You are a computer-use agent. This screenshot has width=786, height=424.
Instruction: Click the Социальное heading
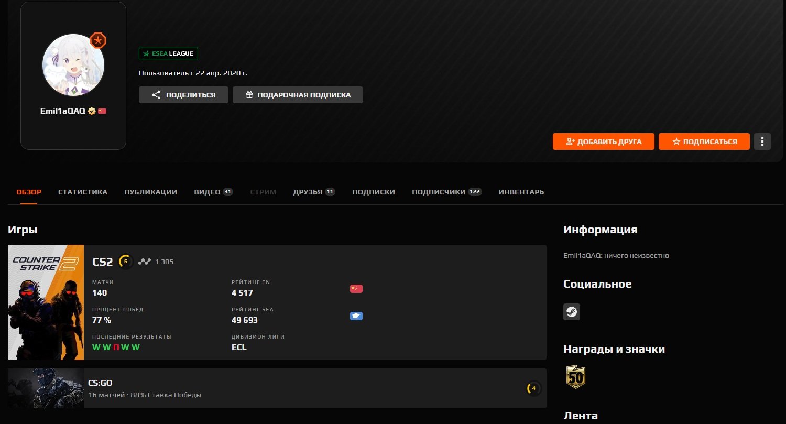[x=597, y=284]
